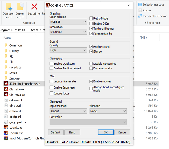Screen dimensions: 169x149
Task: Click the LeonJ.exe file icon
Action: coord(6,127)
